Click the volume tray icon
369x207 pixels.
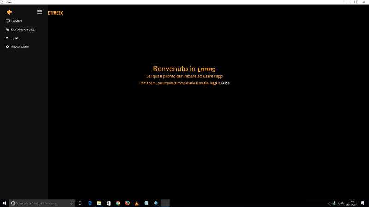point(343,203)
